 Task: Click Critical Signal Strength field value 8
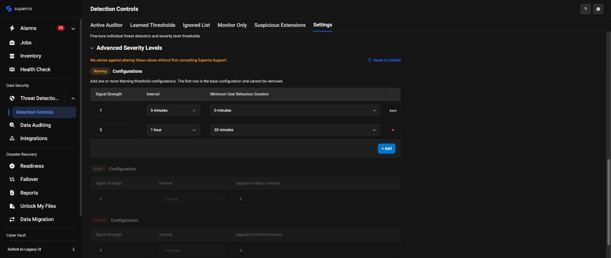tap(122, 251)
